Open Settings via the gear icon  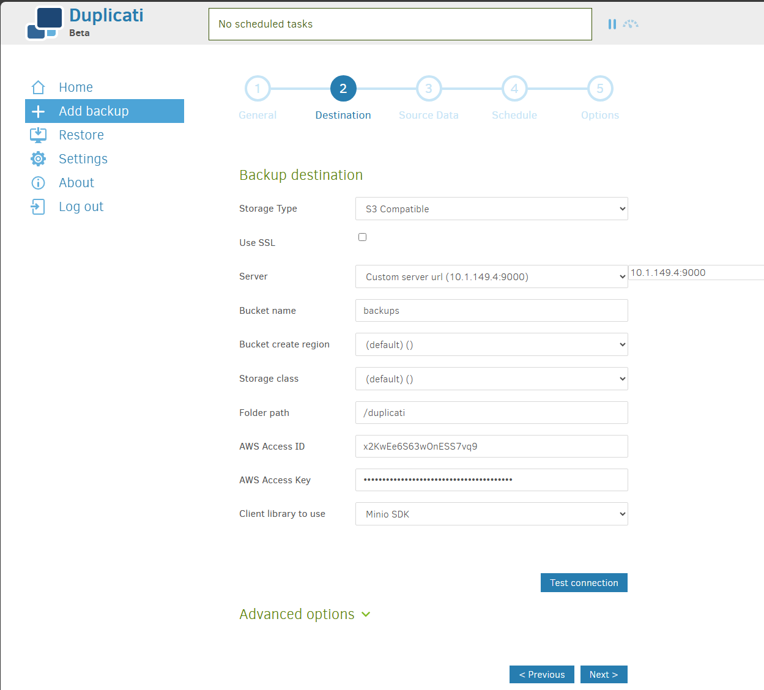click(x=37, y=158)
